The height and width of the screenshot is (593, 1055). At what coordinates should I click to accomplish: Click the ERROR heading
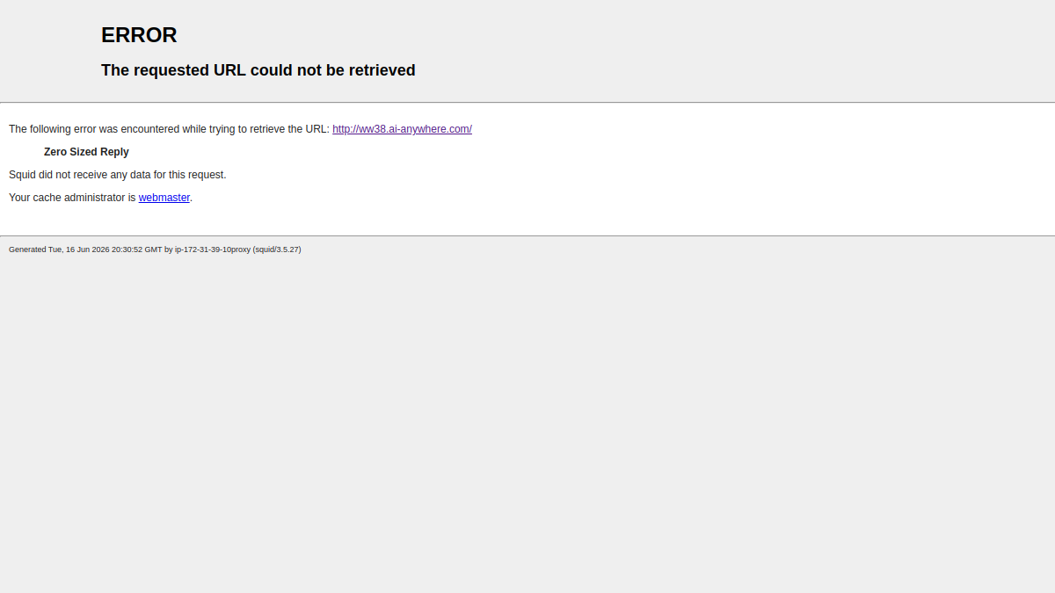[139, 35]
